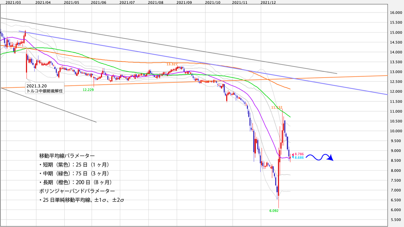Viewport: 404px width, 227px height.
Task: Click the 11.000 price axis label
Action: click(396, 111)
